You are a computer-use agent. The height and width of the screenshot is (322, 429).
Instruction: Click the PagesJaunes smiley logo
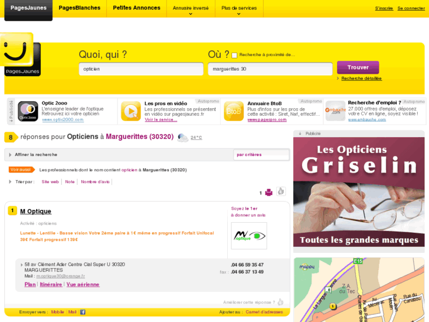pos(21,54)
